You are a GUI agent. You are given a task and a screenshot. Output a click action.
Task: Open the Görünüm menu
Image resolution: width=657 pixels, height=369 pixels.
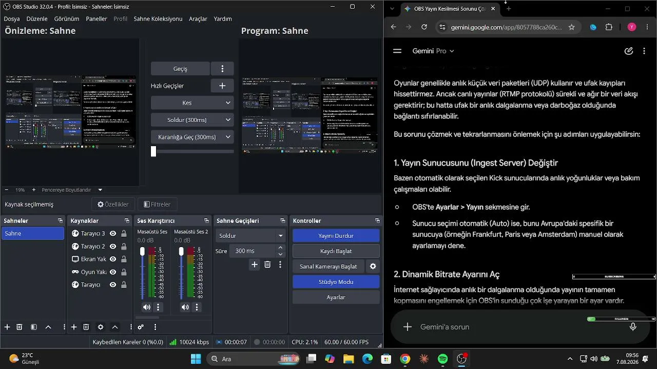(67, 19)
